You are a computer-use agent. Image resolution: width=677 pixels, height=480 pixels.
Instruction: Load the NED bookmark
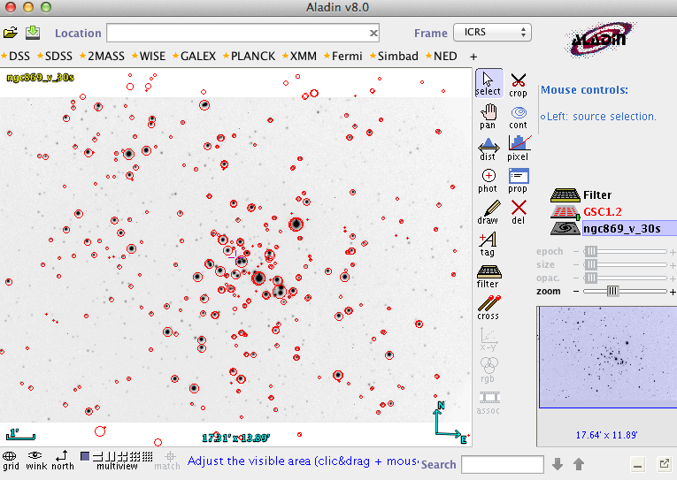coord(442,56)
